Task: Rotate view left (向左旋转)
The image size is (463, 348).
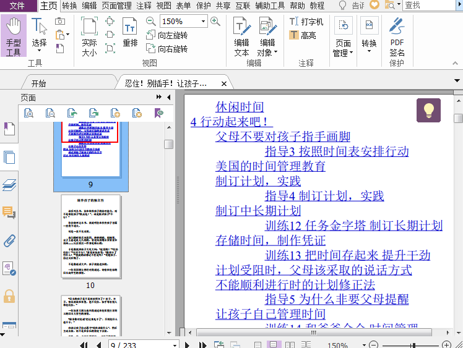Action: pyautogui.click(x=167, y=35)
